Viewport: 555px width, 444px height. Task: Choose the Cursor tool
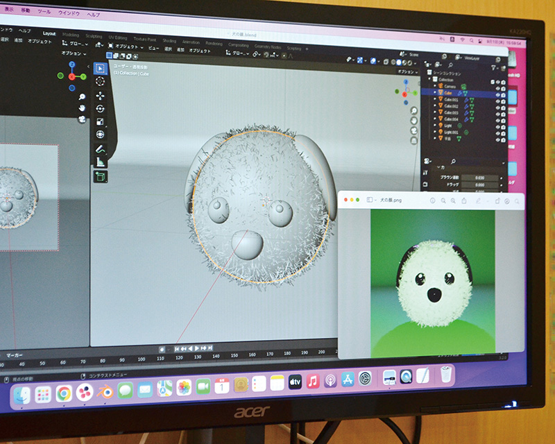click(100, 82)
